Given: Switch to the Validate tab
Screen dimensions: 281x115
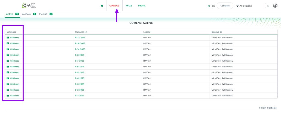Looking at the screenshot, I should 26,14.
